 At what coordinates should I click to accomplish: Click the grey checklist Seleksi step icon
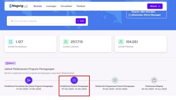[x=115, y=80]
